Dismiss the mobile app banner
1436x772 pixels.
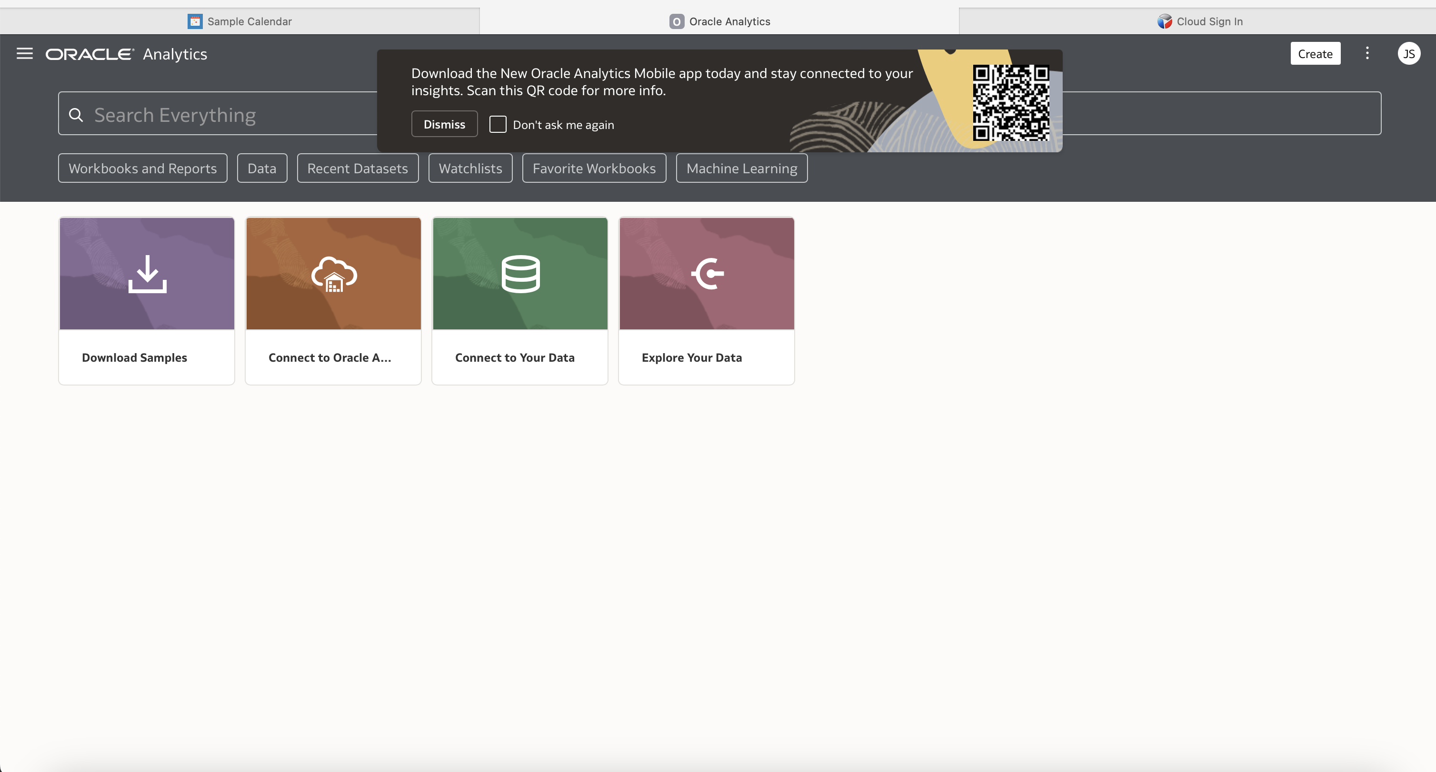point(444,124)
